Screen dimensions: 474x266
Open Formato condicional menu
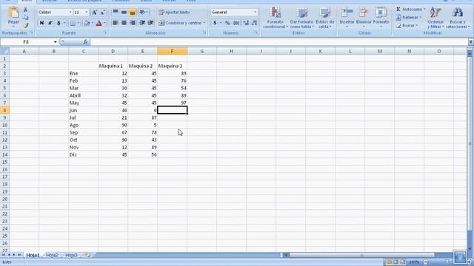(x=275, y=18)
